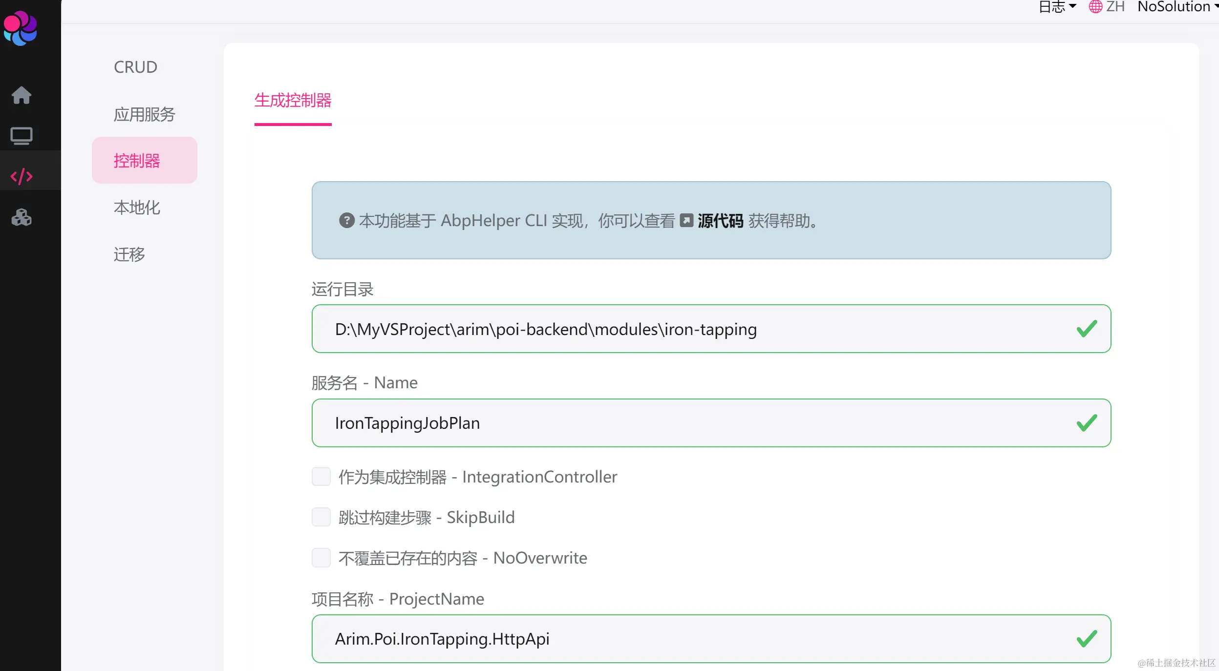The width and height of the screenshot is (1219, 671).
Task: Click the code brackets sidebar icon
Action: coord(21,176)
